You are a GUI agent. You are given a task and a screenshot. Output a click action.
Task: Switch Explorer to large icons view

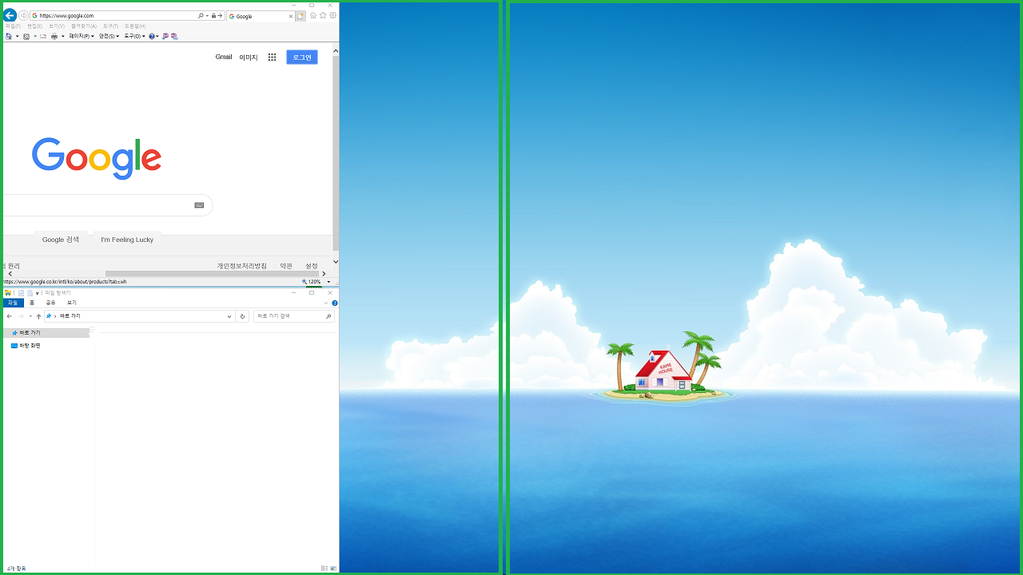pos(333,569)
